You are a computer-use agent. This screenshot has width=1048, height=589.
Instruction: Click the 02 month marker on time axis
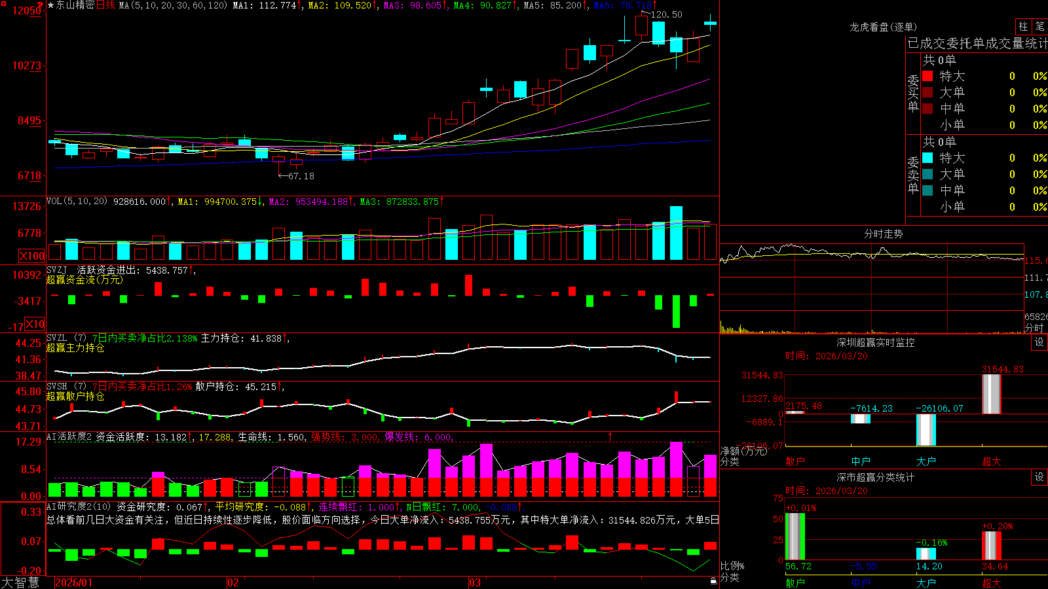(x=233, y=582)
